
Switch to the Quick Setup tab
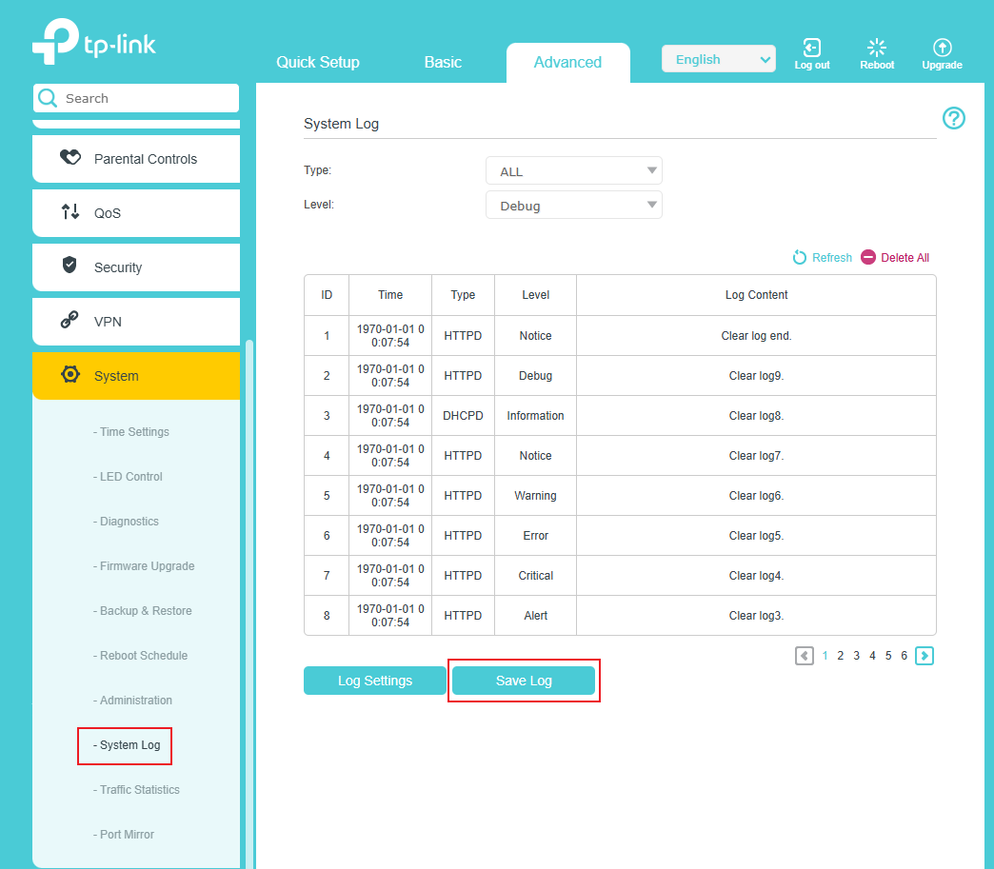(x=317, y=62)
